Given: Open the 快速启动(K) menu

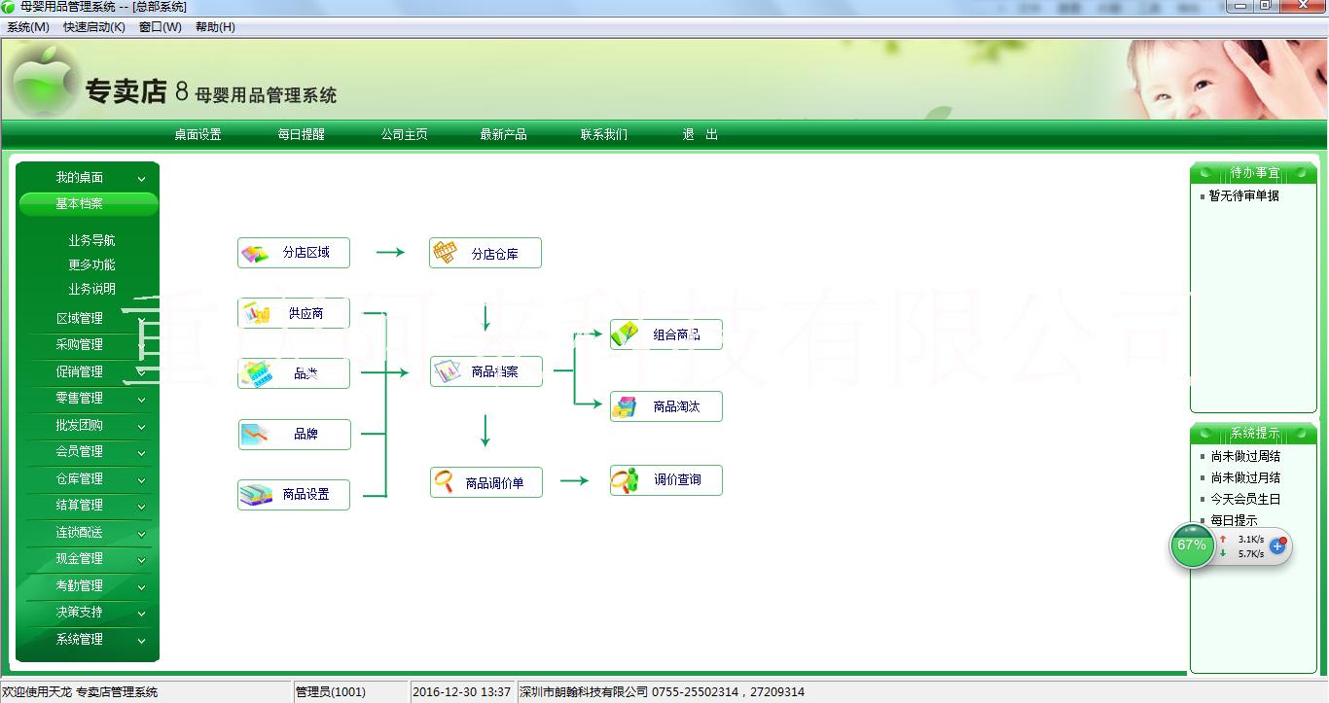Looking at the screenshot, I should [x=94, y=27].
